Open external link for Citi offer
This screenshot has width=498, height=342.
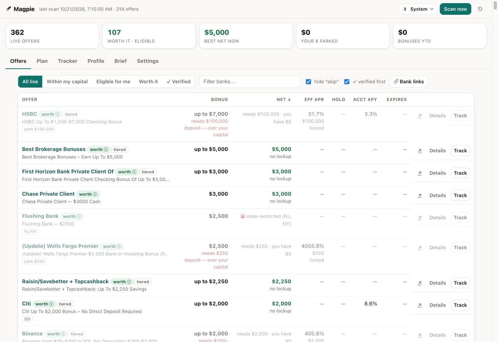420,305
